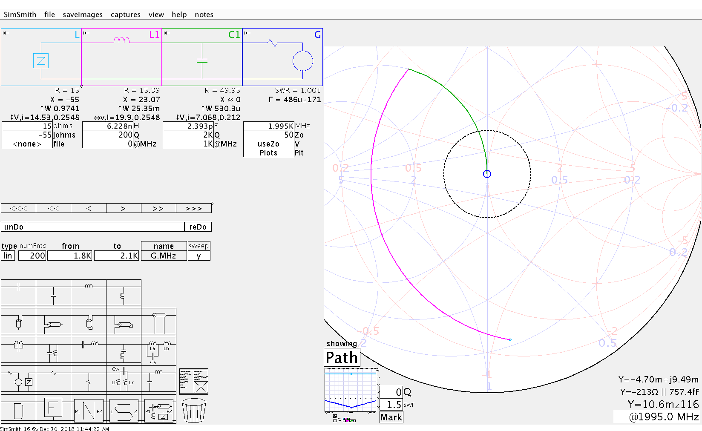This screenshot has height=431, width=702.
Task: Open the SimSmith menu
Action: (x=20, y=14)
